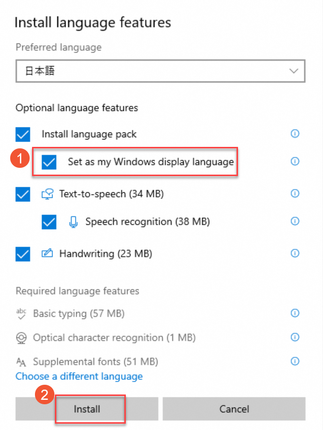323x430 pixels.
Task: Open info for Windows display language option
Action: click(295, 161)
